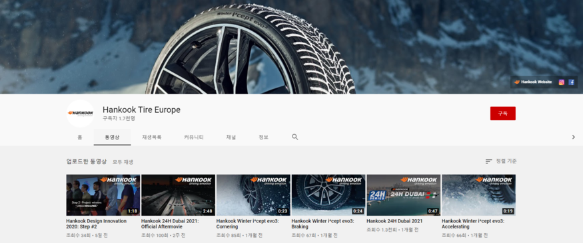Viewport: 583px width, 243px height.
Task: Open the 커뮤니티 tab
Action: tap(194, 137)
